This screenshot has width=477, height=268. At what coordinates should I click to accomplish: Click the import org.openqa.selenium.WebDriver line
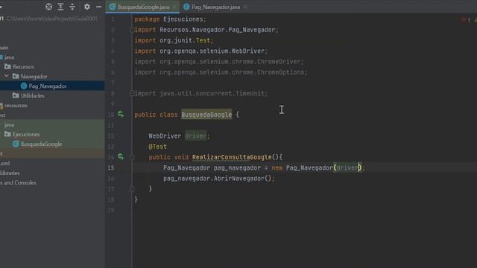pyautogui.click(x=201, y=51)
